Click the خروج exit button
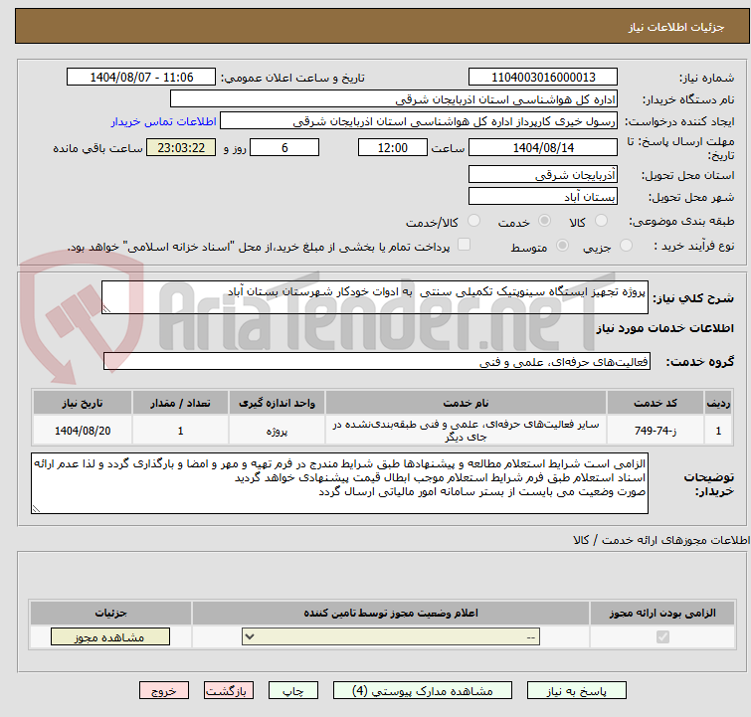Screen dimensions: 751x717 (164, 691)
